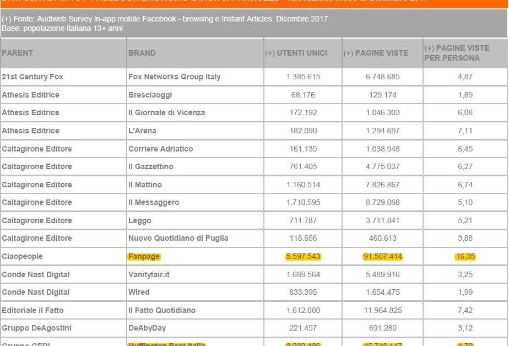Select pages per person value 5,21
This screenshot has height=346, width=509.
pyautogui.click(x=465, y=220)
